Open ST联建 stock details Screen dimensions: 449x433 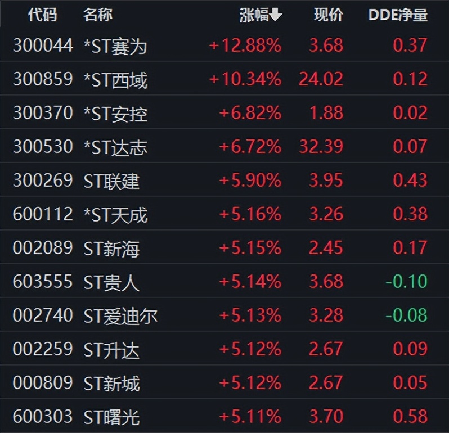click(111, 181)
